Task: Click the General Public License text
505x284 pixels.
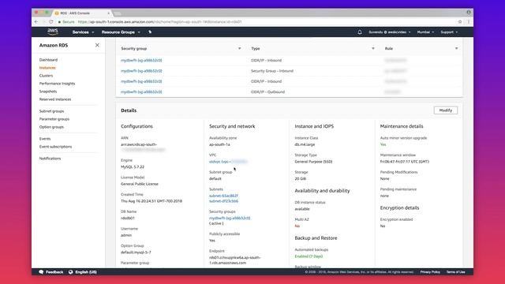Action: [x=140, y=184]
